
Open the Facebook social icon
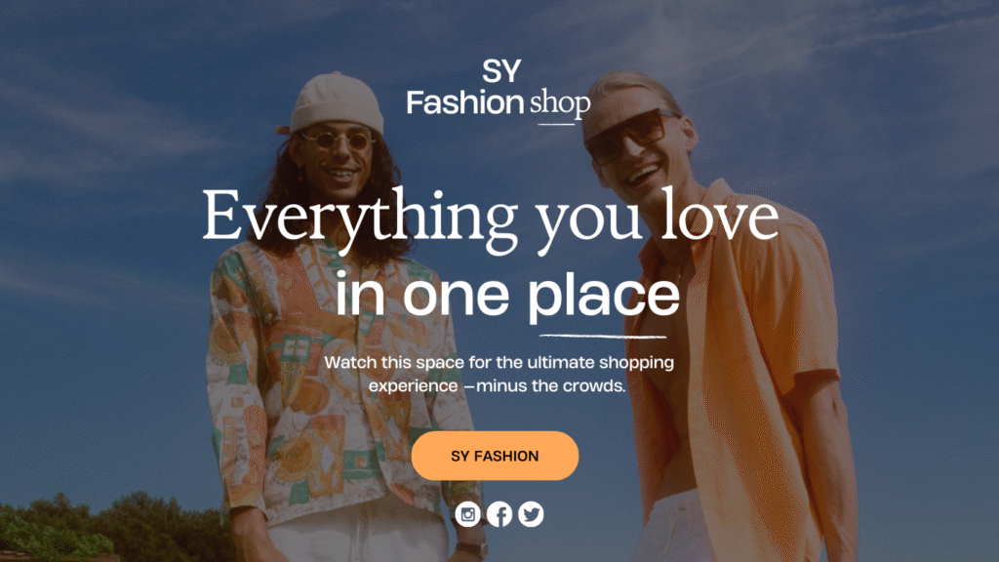[x=499, y=514]
